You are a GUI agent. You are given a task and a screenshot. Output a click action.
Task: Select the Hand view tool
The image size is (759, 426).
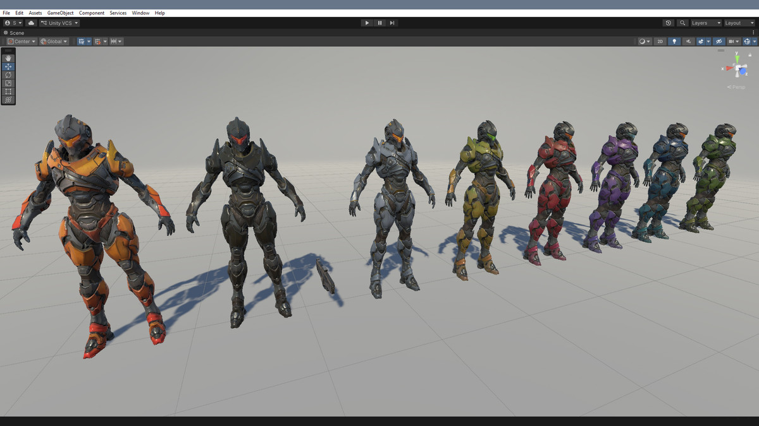coord(8,58)
